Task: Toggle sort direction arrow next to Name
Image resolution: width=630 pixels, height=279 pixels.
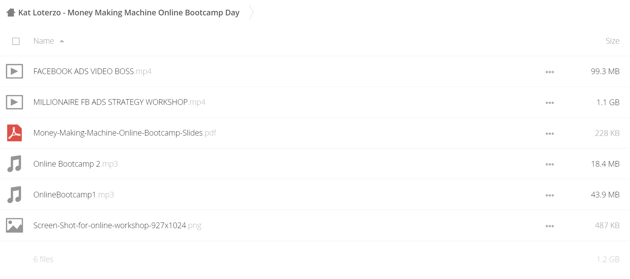Action: (62, 41)
